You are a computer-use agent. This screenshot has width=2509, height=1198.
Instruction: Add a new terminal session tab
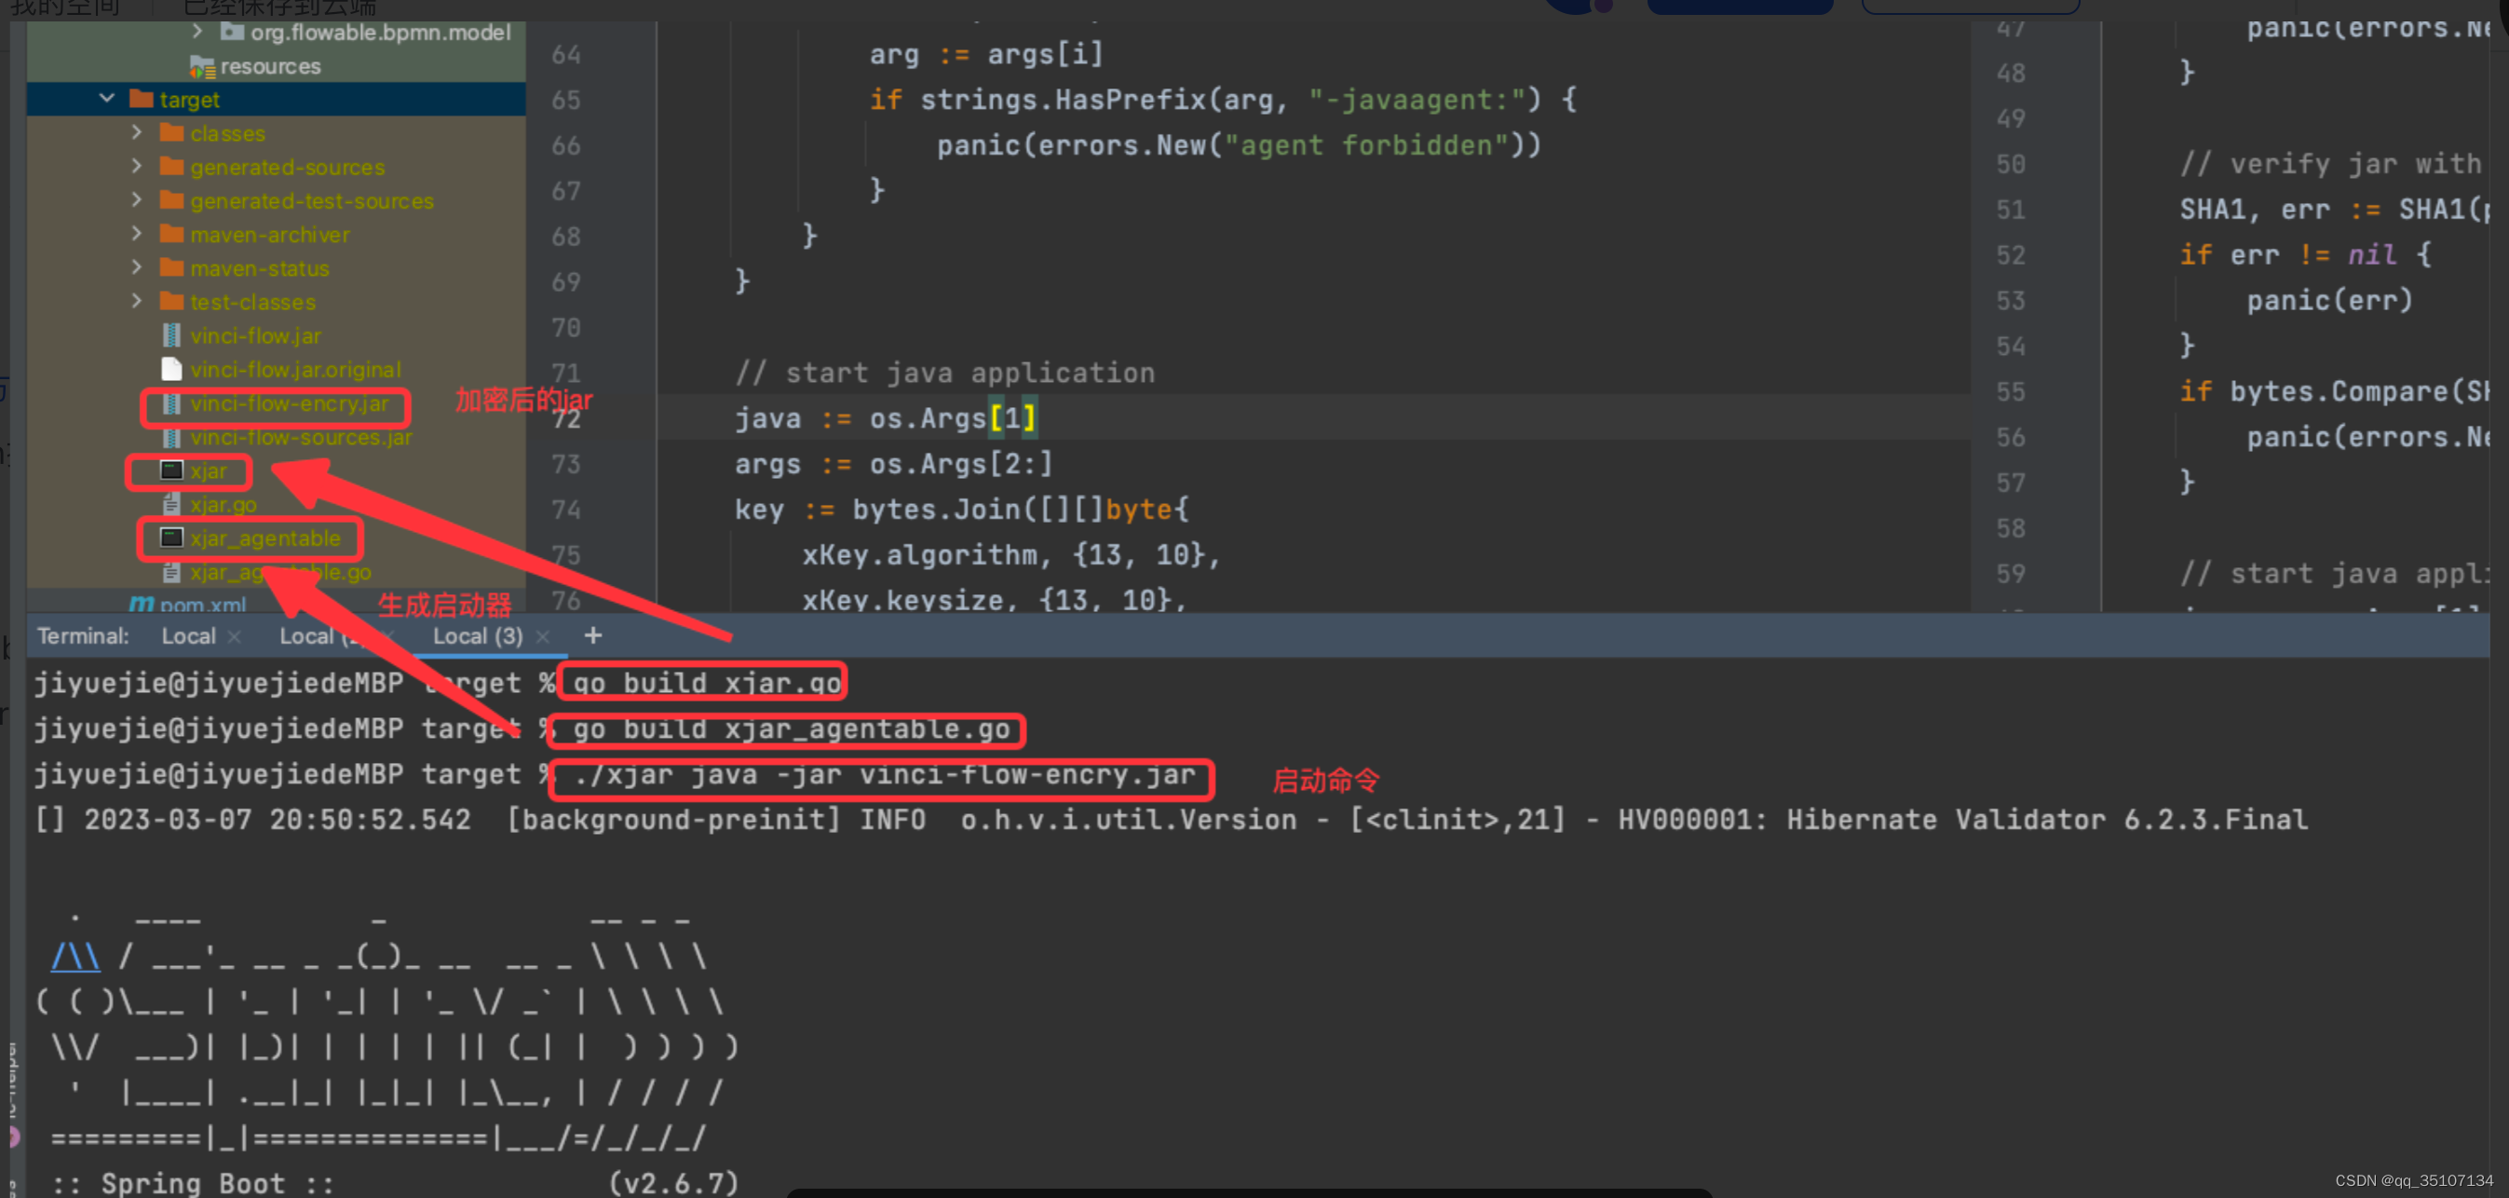pyautogui.click(x=592, y=636)
